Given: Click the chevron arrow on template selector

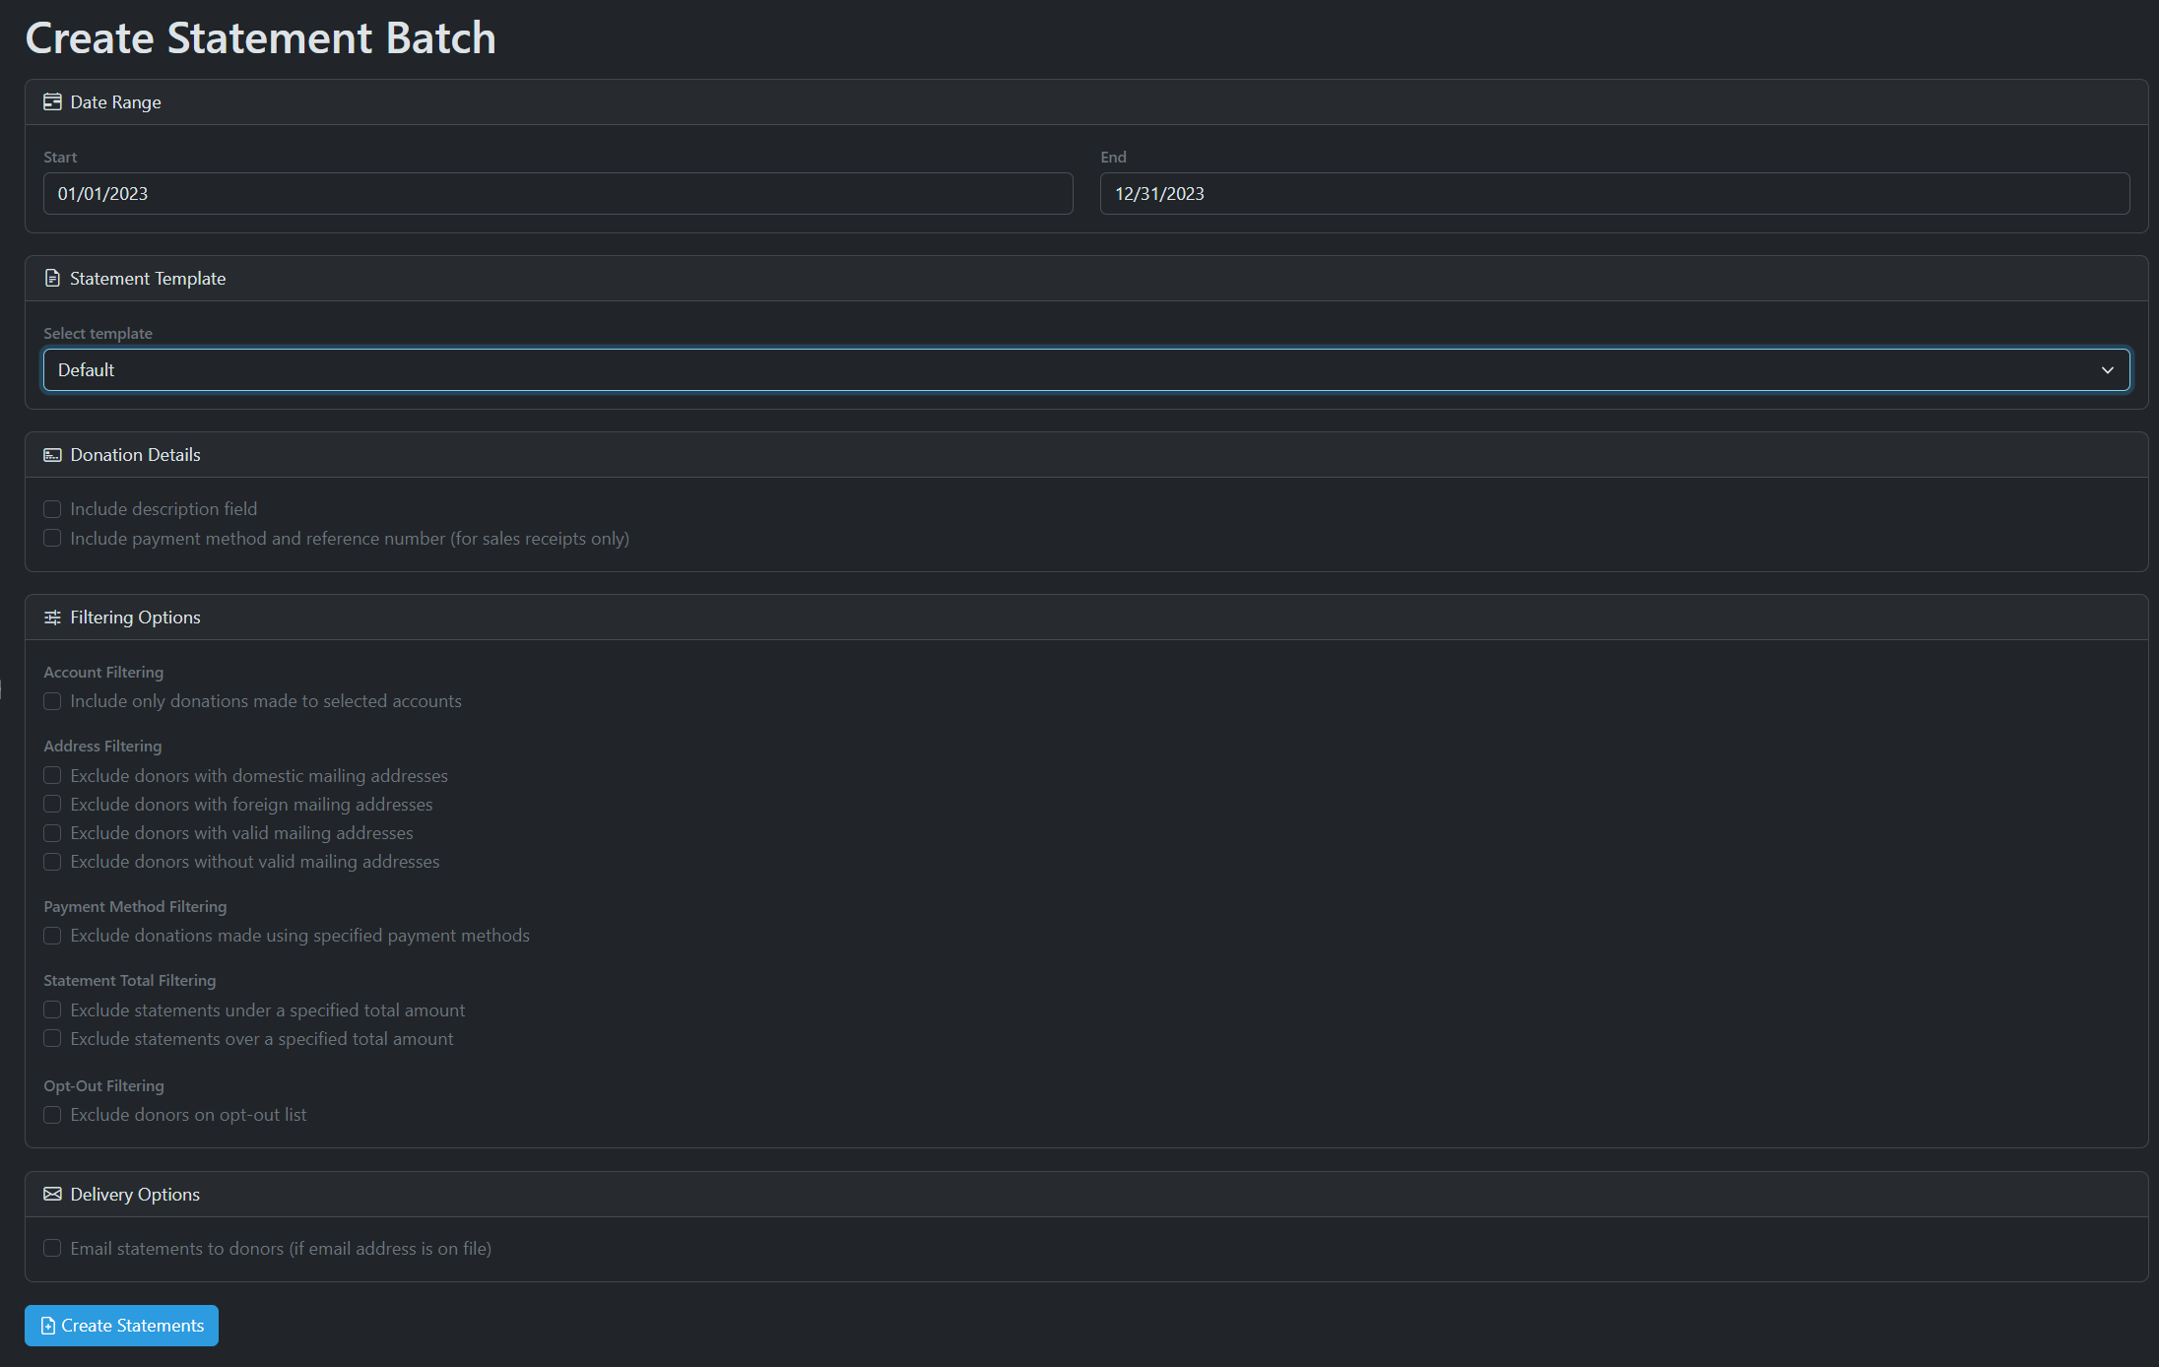Looking at the screenshot, I should 2107,370.
